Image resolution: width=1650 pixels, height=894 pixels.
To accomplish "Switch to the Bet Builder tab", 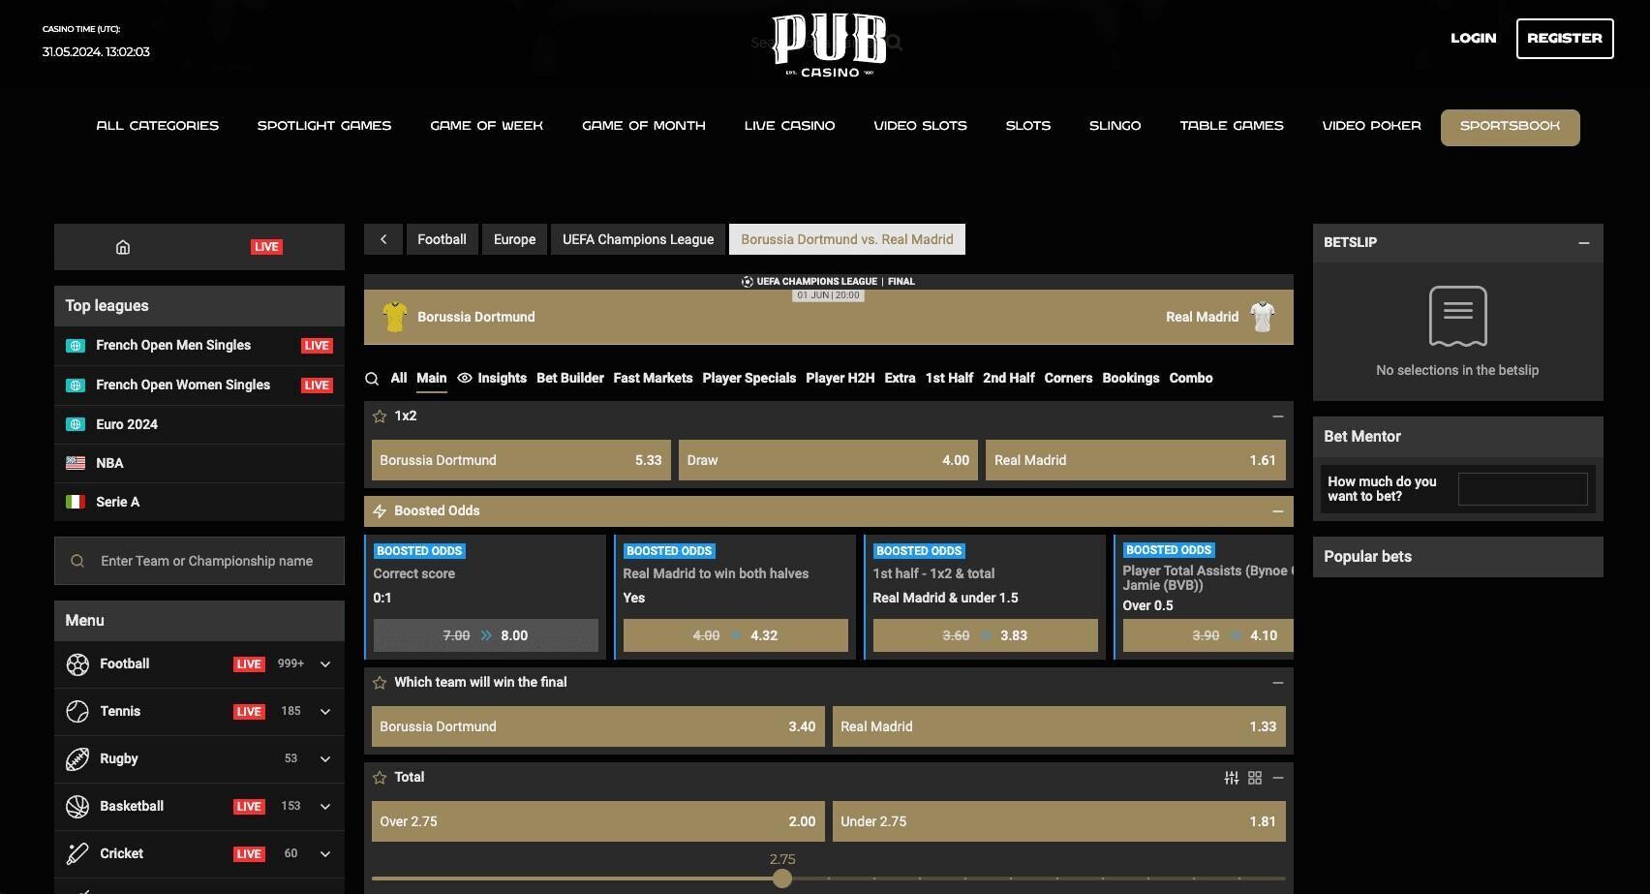I will (x=570, y=379).
